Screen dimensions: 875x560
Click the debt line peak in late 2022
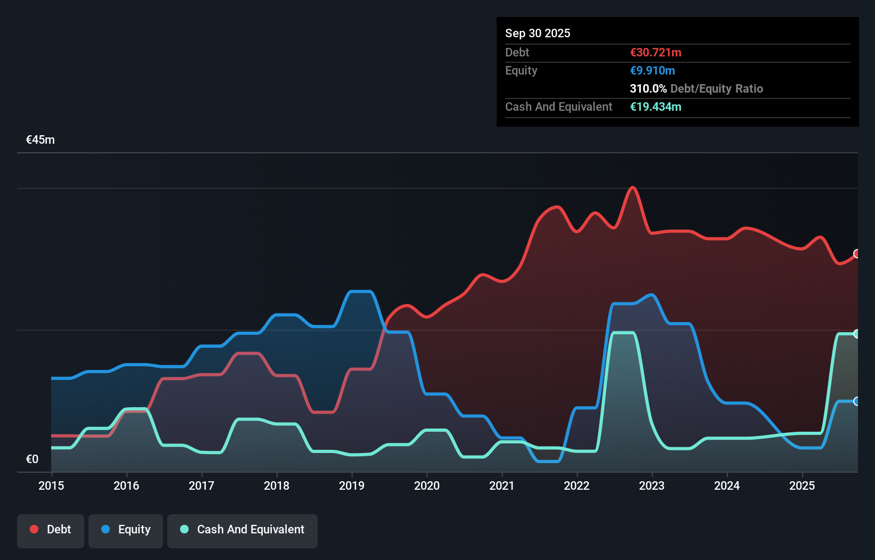[633, 187]
